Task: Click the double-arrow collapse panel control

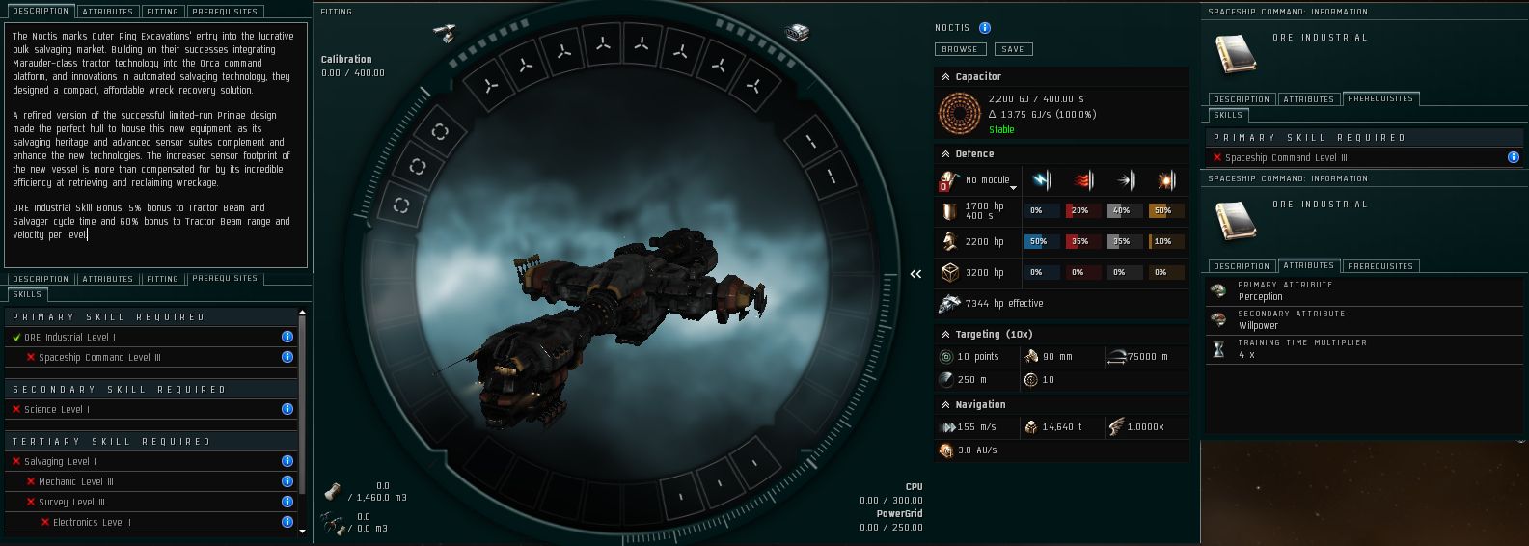Action: pos(915,274)
